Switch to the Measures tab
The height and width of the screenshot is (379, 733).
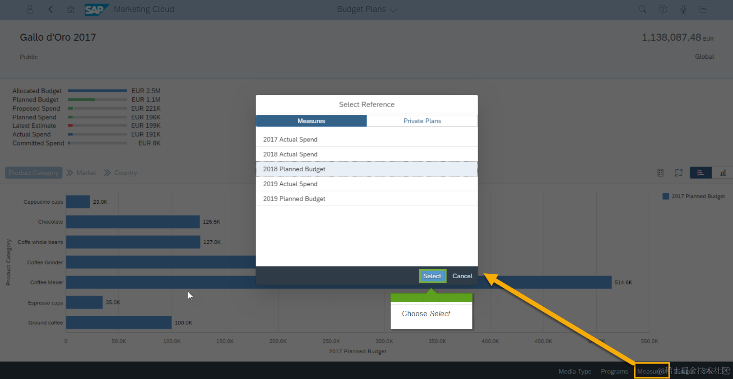[x=311, y=121]
